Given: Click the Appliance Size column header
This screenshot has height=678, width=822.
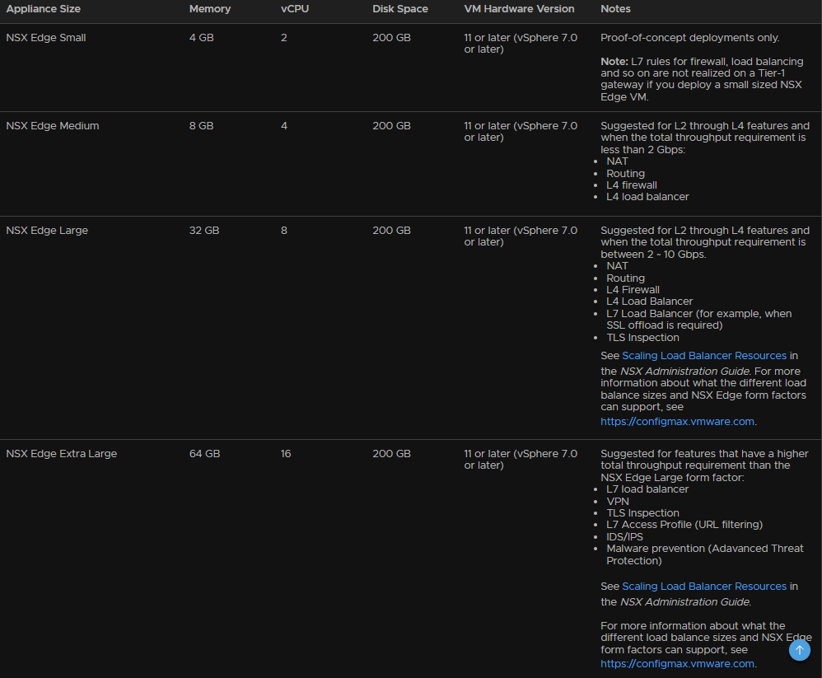Looking at the screenshot, I should (x=43, y=9).
